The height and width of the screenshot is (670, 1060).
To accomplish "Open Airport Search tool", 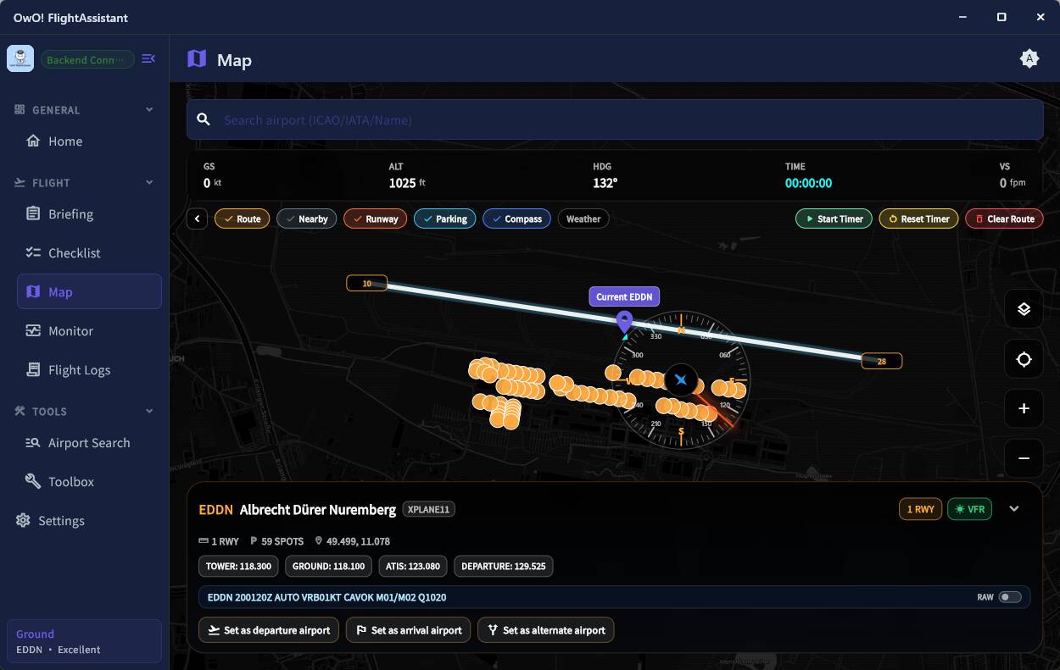I will (x=89, y=443).
